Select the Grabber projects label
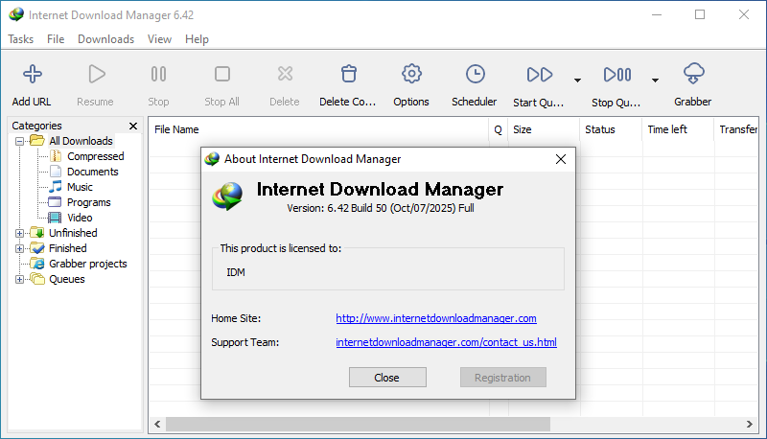 88,264
